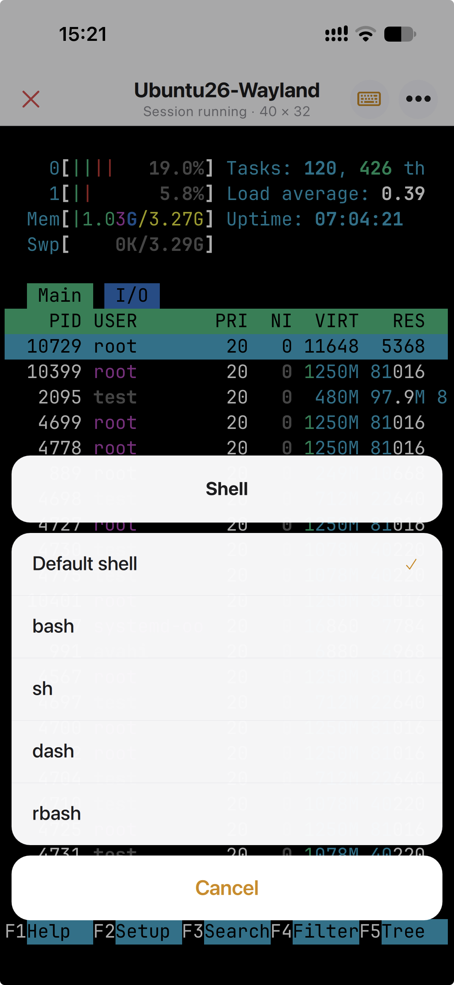Switch to htop Main tab

coord(60,296)
